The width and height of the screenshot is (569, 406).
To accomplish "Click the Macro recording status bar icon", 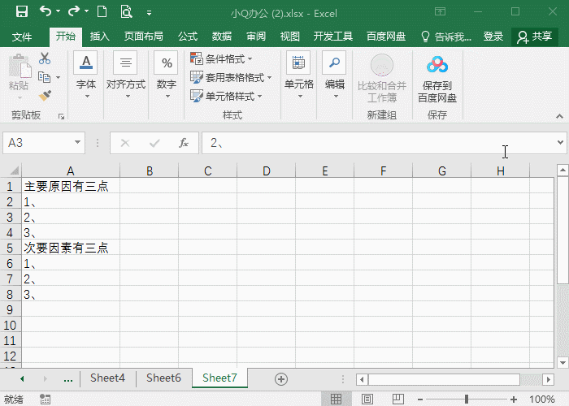I will point(45,400).
